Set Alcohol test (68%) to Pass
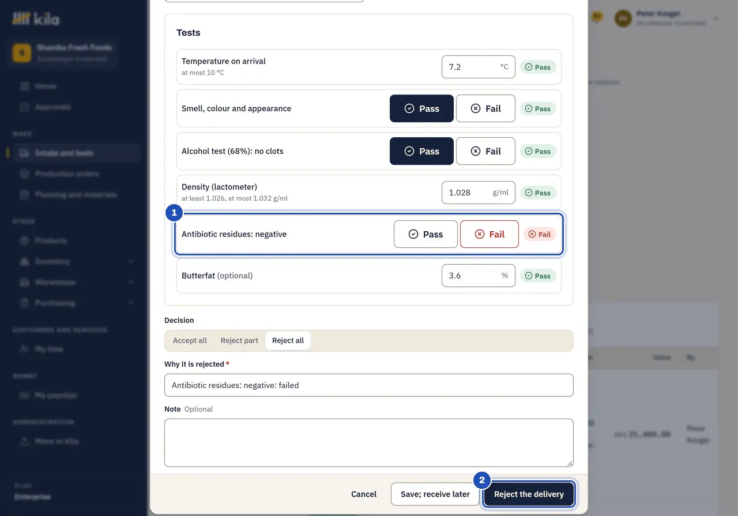This screenshot has width=738, height=516. [421, 151]
